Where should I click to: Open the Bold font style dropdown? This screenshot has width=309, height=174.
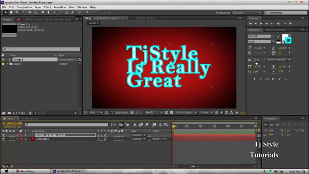[x=273, y=42]
